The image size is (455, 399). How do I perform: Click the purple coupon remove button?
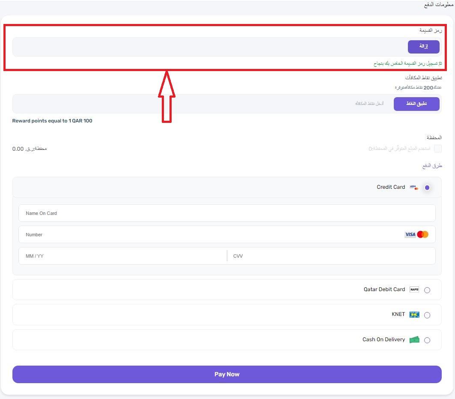coord(424,47)
